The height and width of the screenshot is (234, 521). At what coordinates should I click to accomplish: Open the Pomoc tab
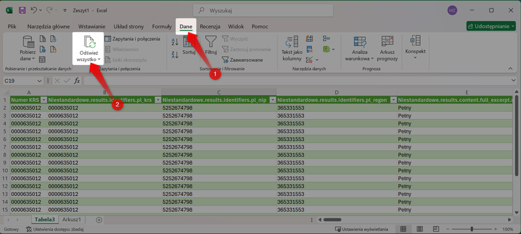coord(260,27)
